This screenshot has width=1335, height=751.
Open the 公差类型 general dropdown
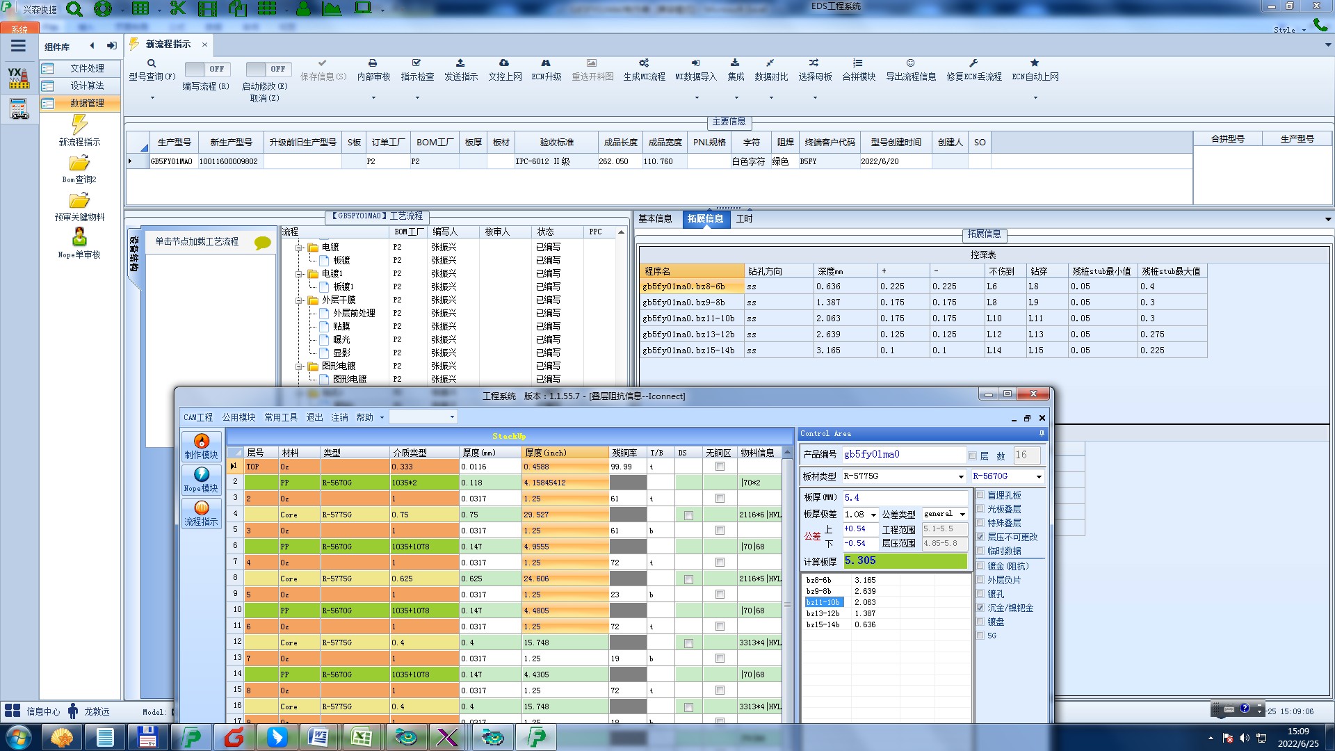point(962,515)
